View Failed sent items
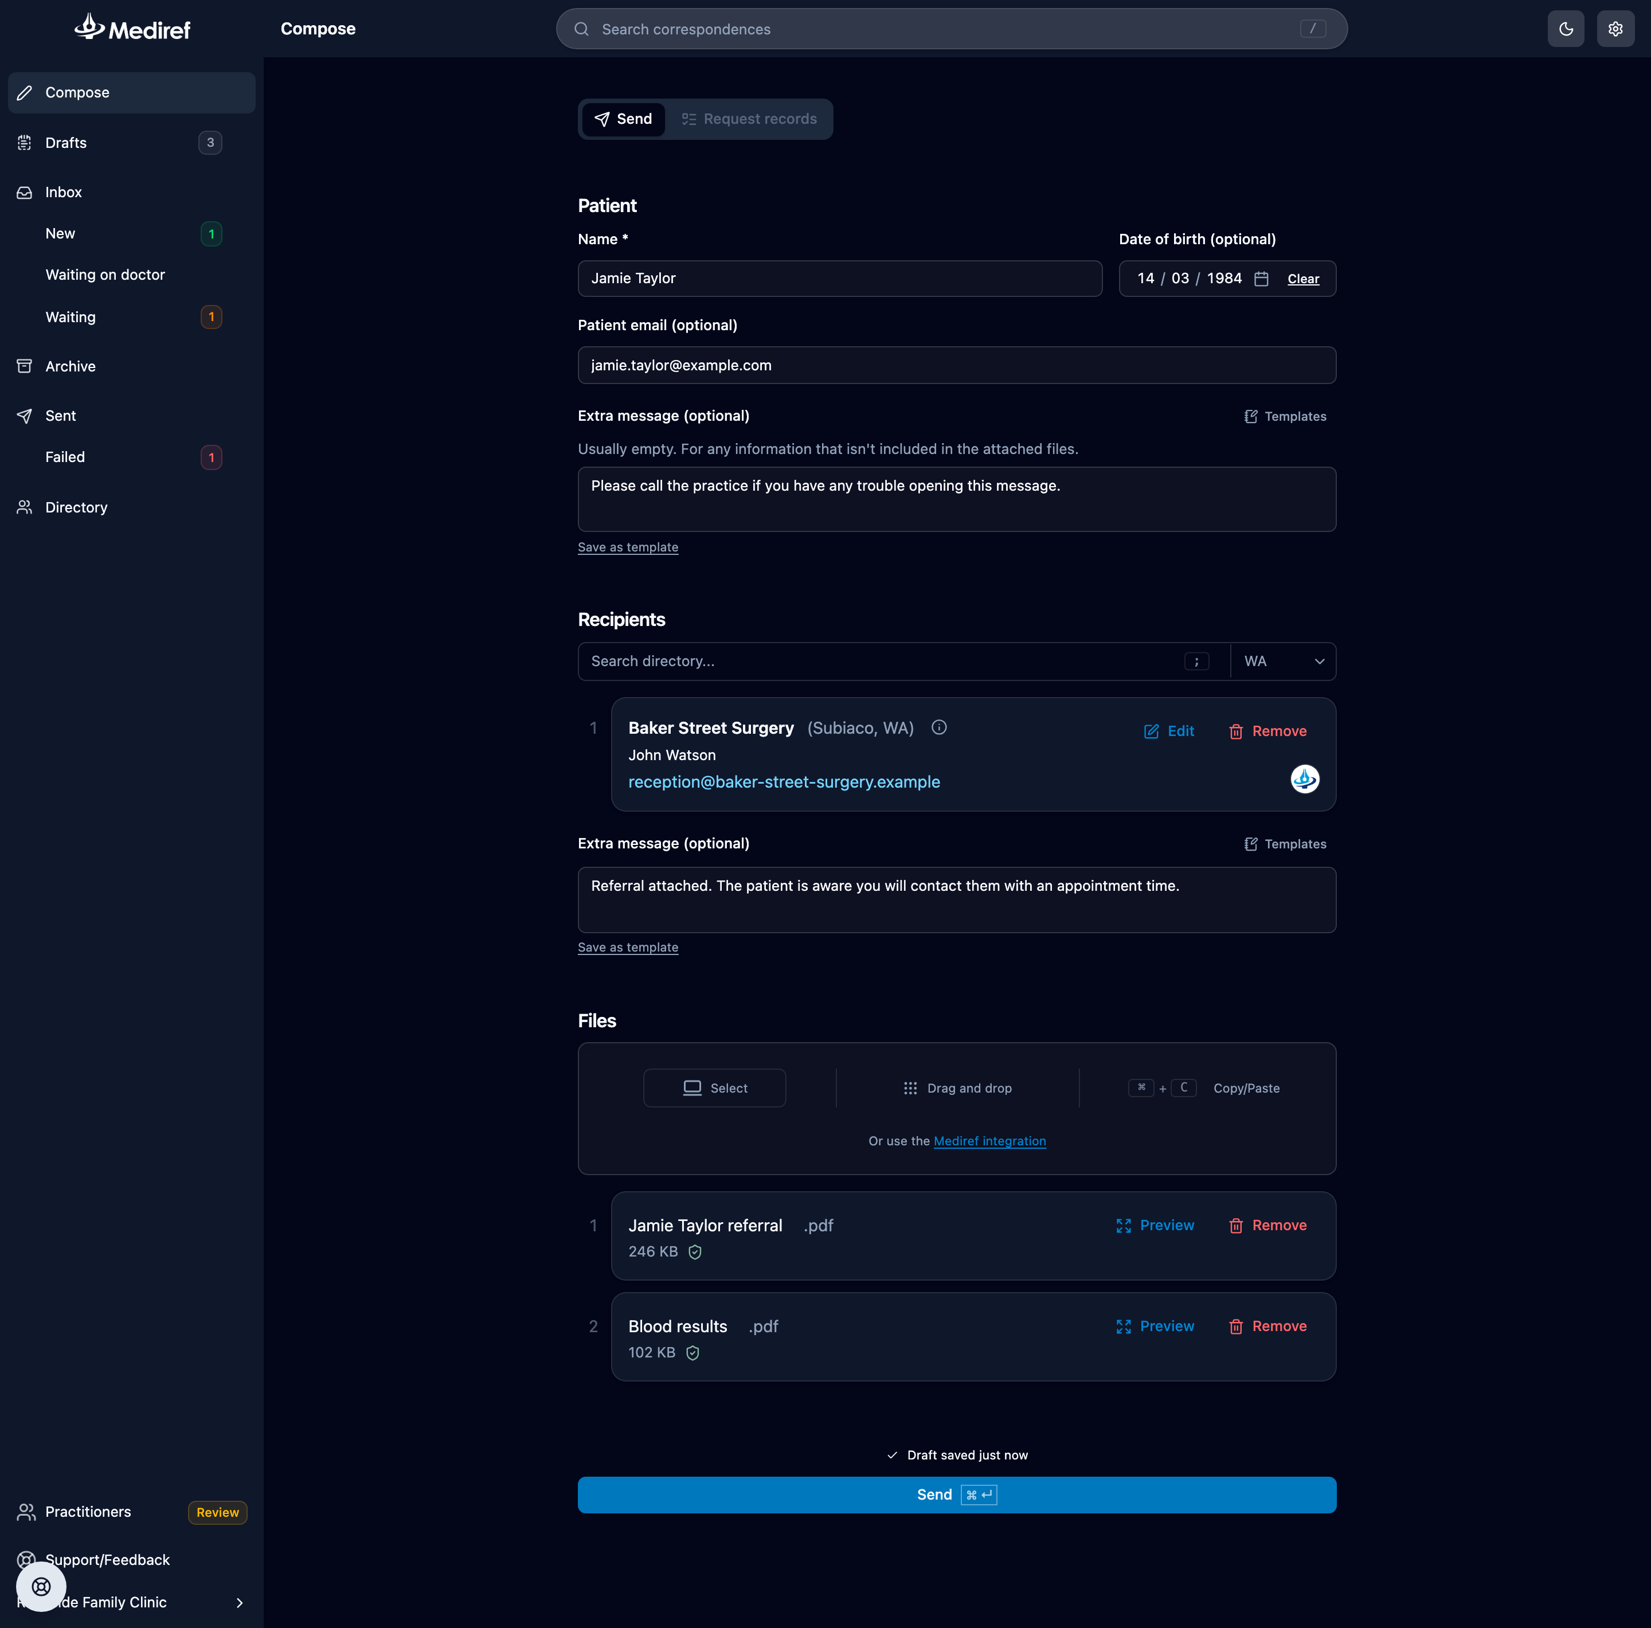 click(132, 457)
